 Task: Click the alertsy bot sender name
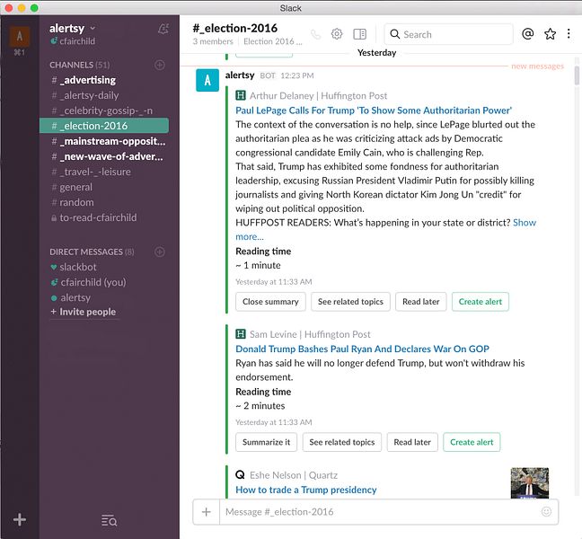click(240, 75)
